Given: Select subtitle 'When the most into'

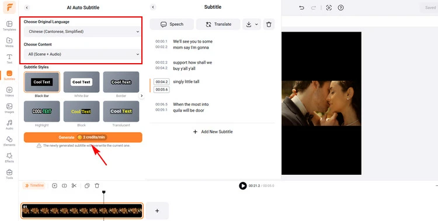Looking at the screenshot, I should click(x=191, y=104).
